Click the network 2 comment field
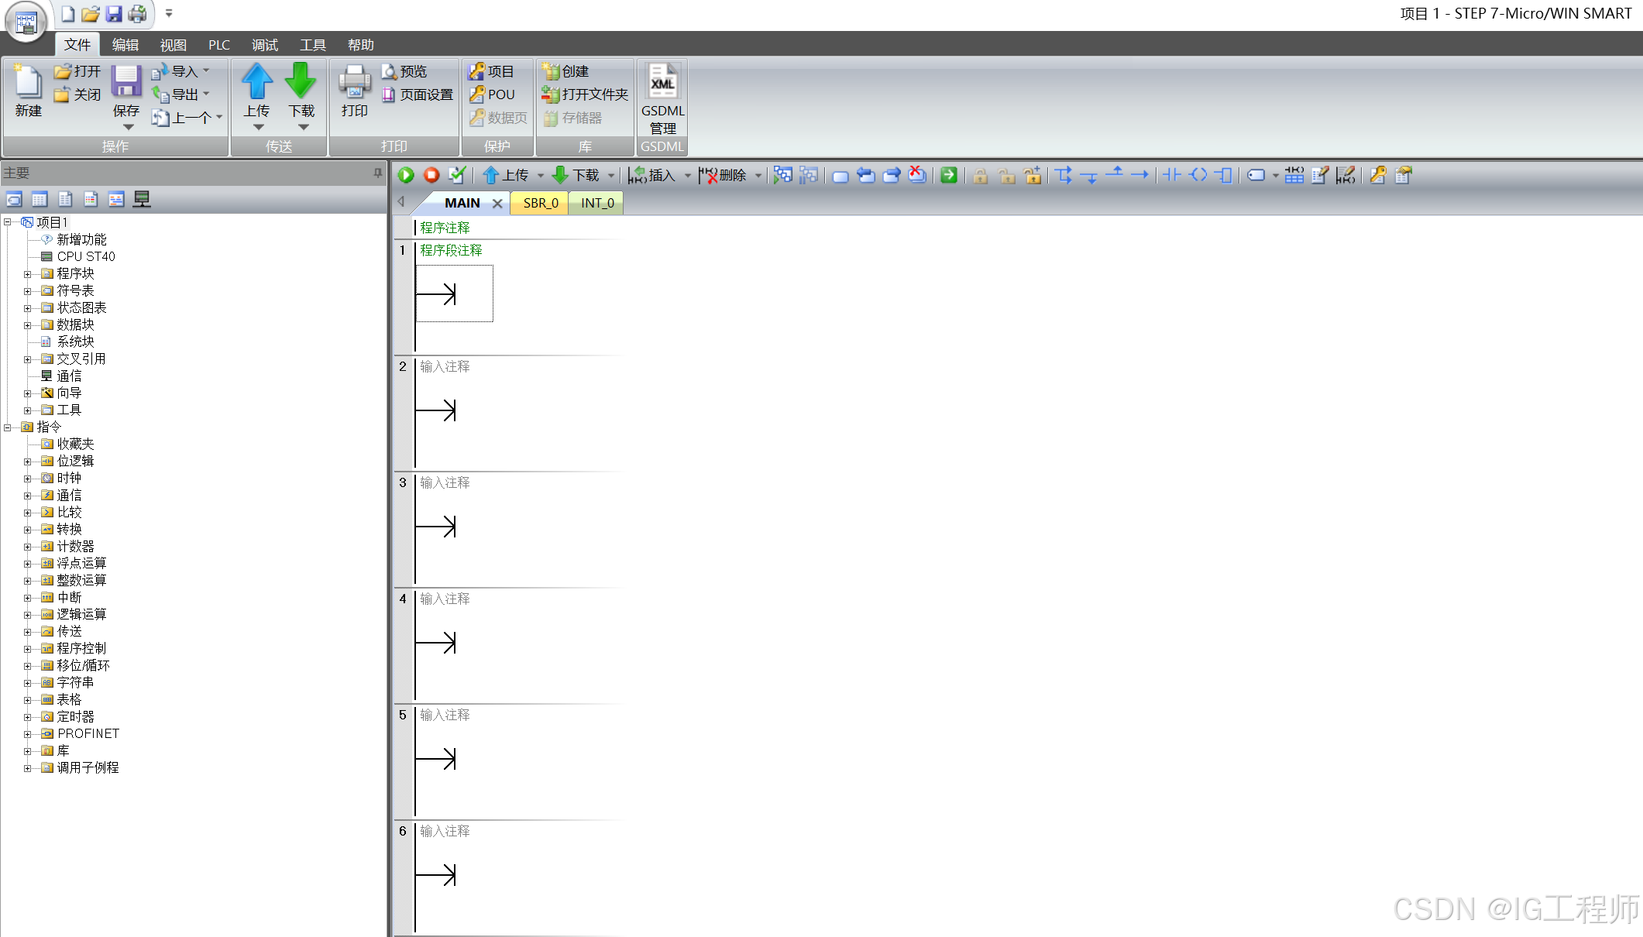Viewport: 1643px width, 937px height. coord(445,367)
